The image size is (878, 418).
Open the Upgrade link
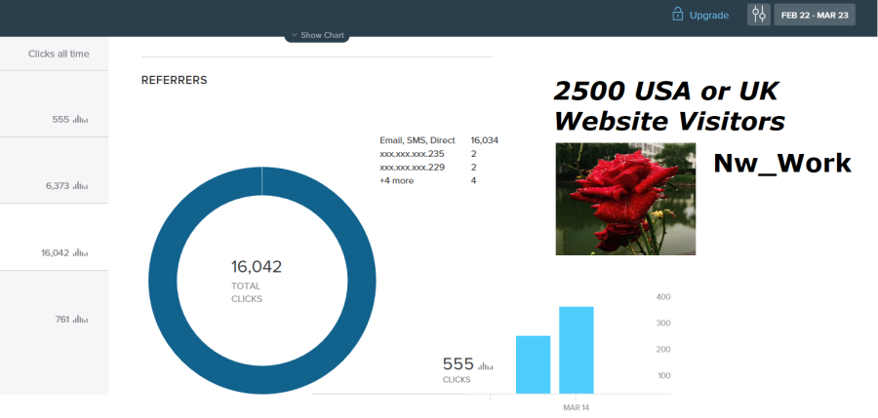click(709, 16)
